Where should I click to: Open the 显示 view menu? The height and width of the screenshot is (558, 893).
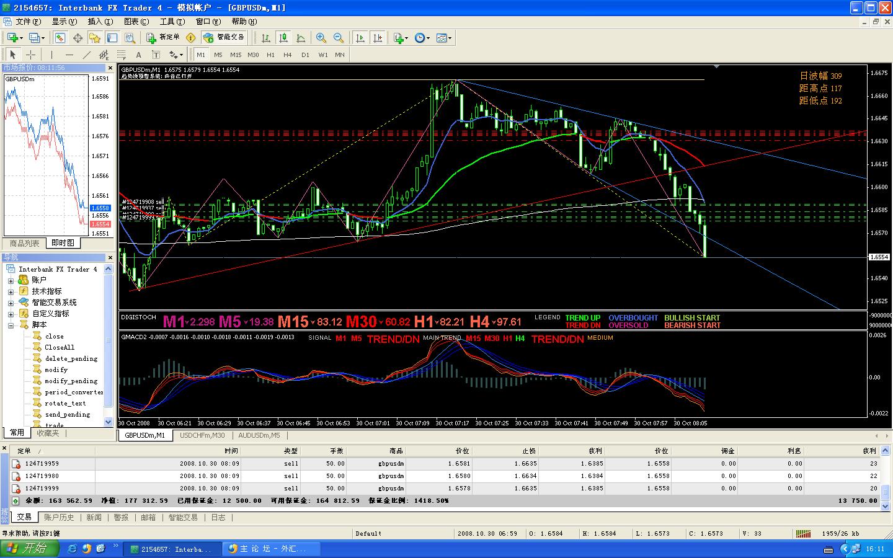pyautogui.click(x=64, y=22)
